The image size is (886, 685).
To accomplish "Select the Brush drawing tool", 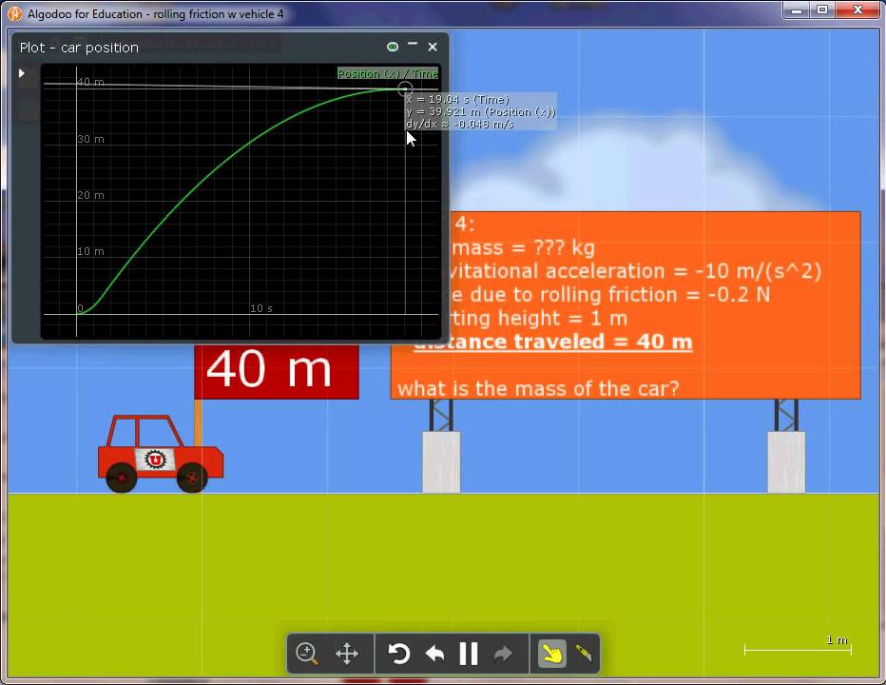I will 584,654.
